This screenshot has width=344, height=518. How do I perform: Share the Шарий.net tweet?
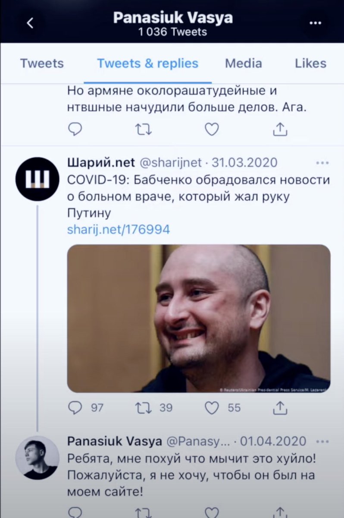pos(280,407)
